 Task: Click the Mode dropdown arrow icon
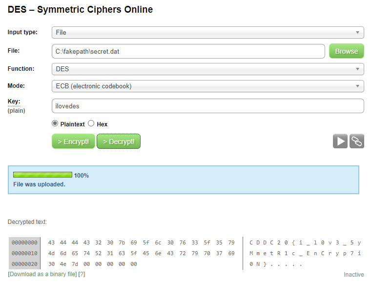point(357,86)
